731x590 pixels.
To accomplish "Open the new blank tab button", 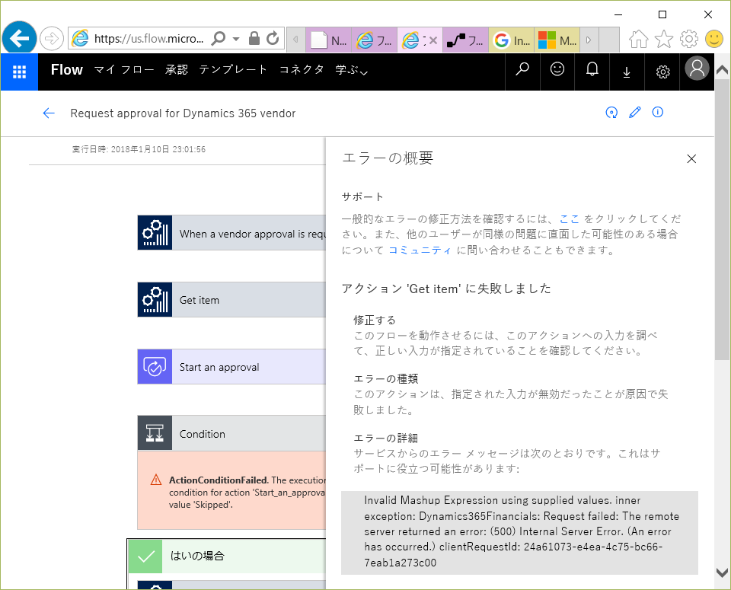I will click(x=608, y=40).
